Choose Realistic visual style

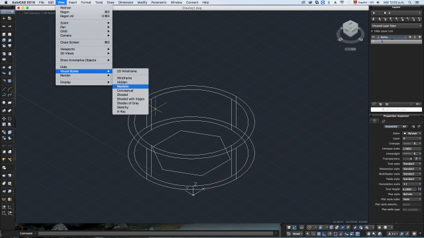[x=131, y=87]
